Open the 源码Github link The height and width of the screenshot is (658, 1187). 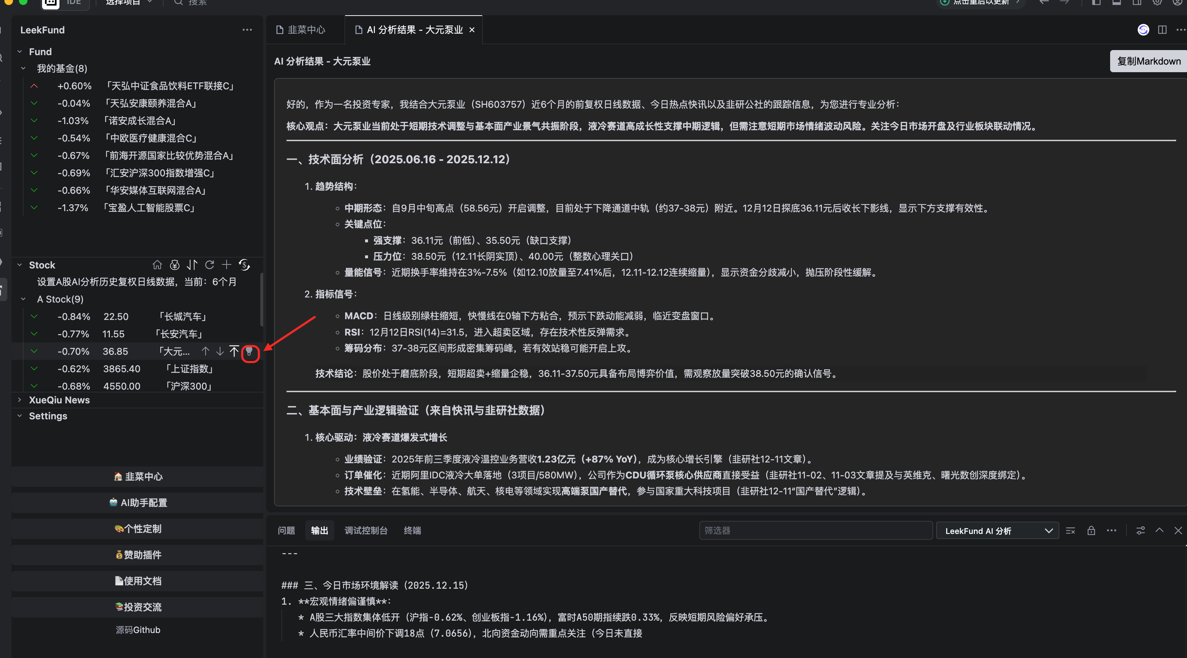tap(138, 630)
